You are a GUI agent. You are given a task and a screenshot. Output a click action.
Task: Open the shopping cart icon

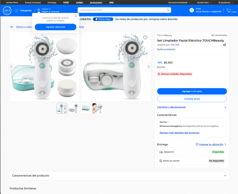(228, 11)
